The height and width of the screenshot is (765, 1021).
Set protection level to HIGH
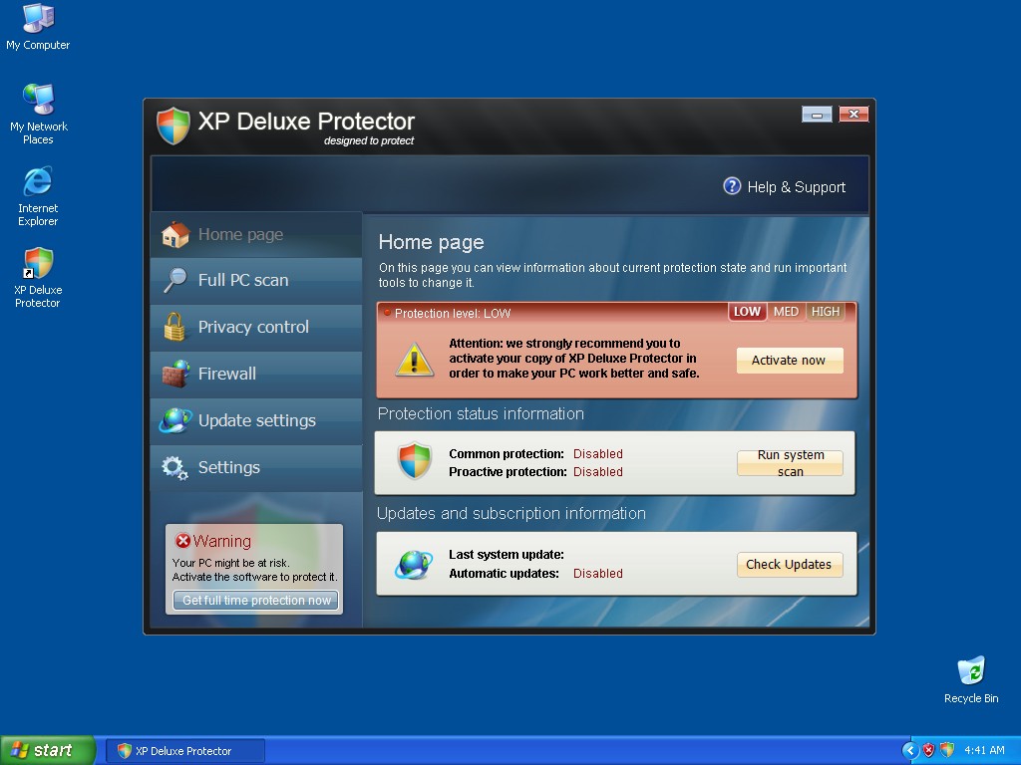point(826,312)
